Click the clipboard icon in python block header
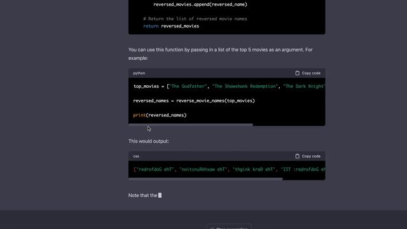Viewport: 407px width, 229px height. (x=297, y=73)
